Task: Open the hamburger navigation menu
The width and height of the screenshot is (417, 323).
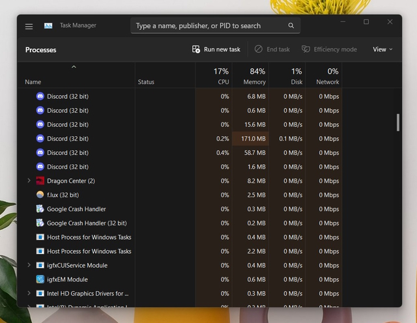Action: (29, 26)
